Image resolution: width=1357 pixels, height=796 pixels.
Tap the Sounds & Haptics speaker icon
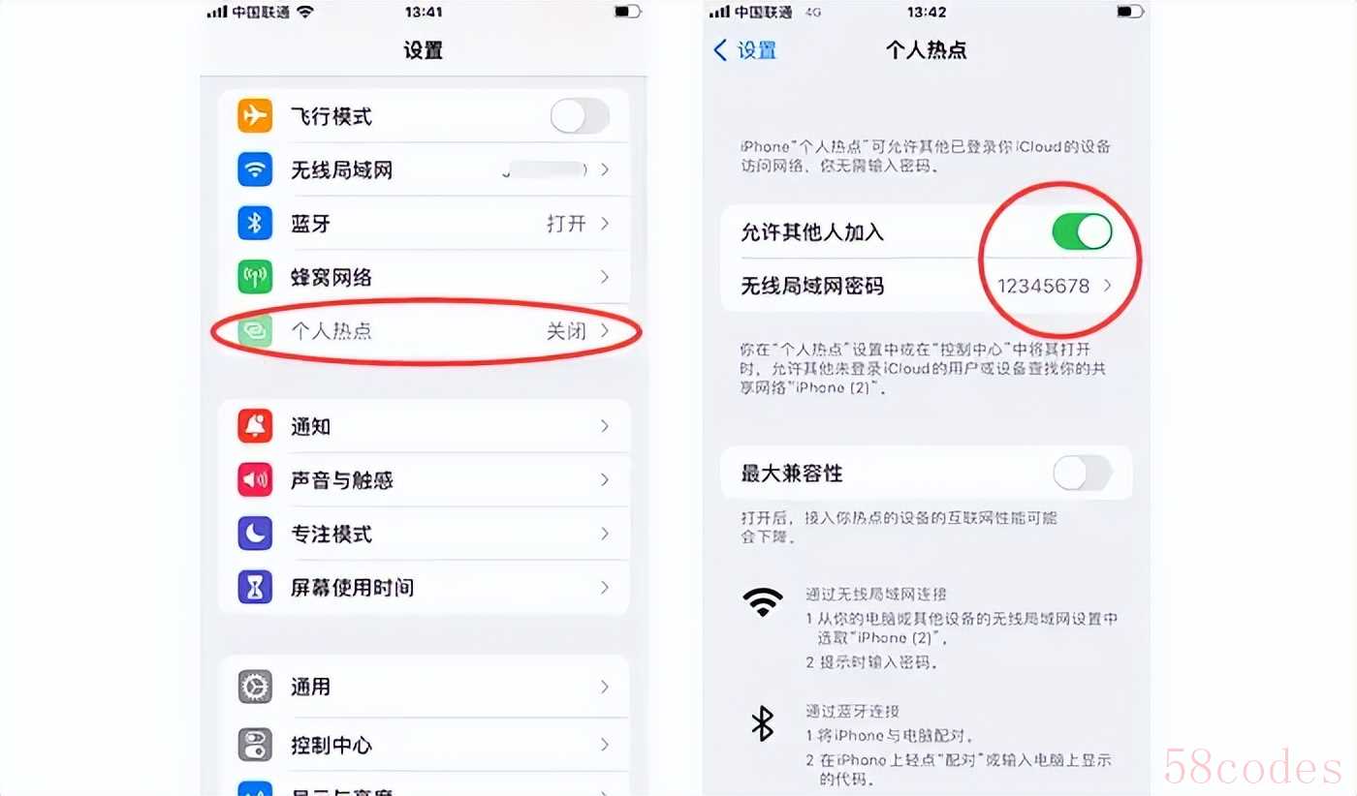255,479
